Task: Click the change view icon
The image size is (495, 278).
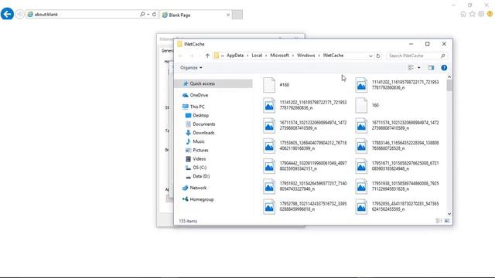Action: tap(411, 67)
